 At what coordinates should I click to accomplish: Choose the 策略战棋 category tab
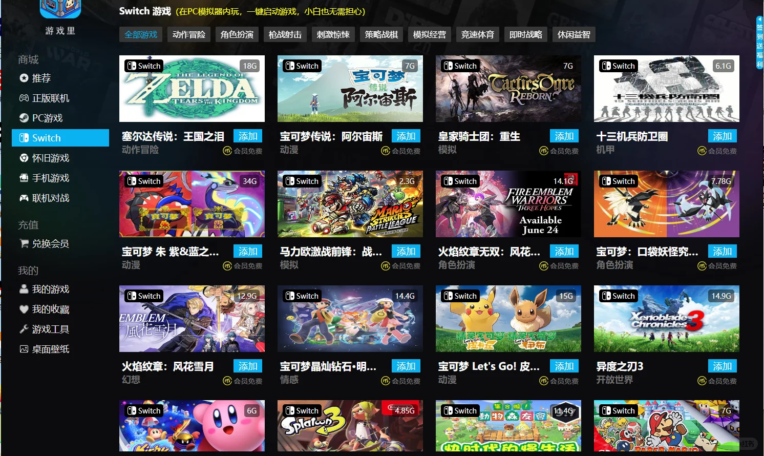tap(381, 34)
